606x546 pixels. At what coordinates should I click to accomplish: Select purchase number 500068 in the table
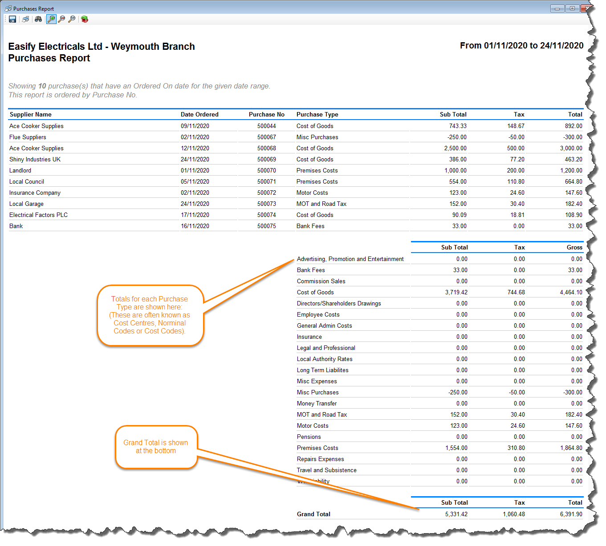266,149
